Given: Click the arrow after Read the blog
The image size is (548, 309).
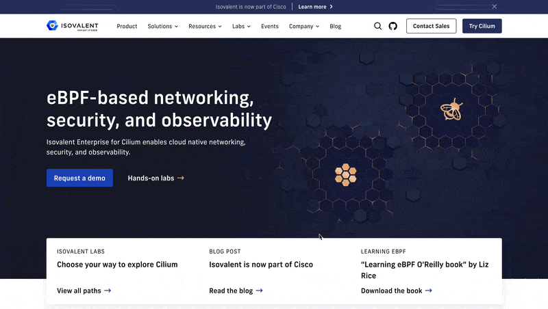Looking at the screenshot, I should [x=260, y=291].
